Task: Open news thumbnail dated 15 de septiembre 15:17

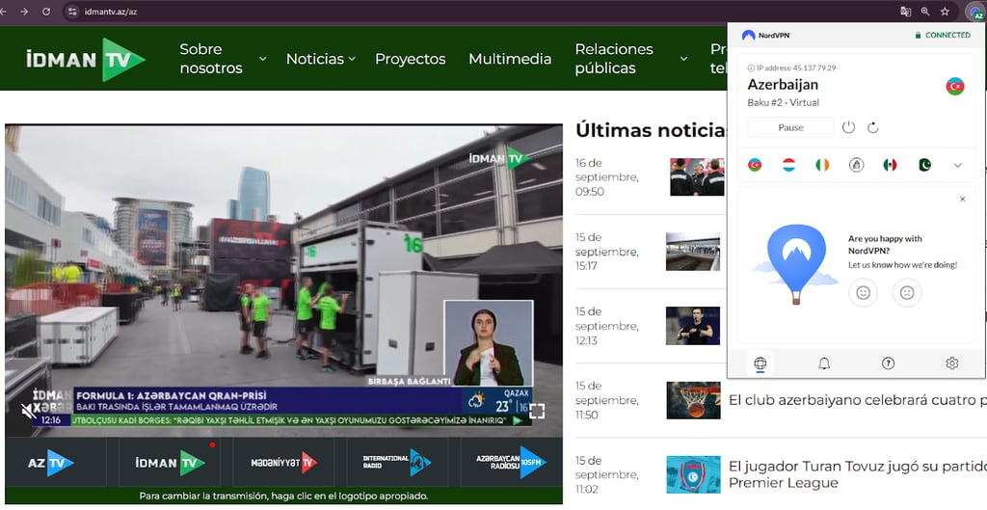Action: coord(693,252)
